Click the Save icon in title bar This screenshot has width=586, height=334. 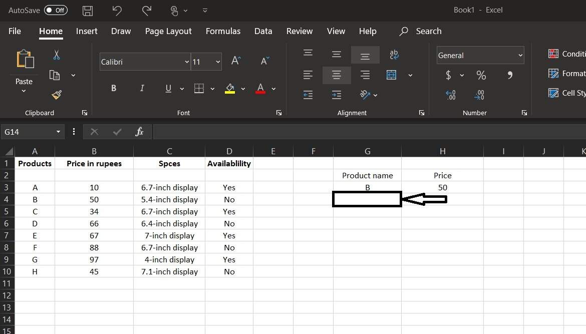pos(88,11)
